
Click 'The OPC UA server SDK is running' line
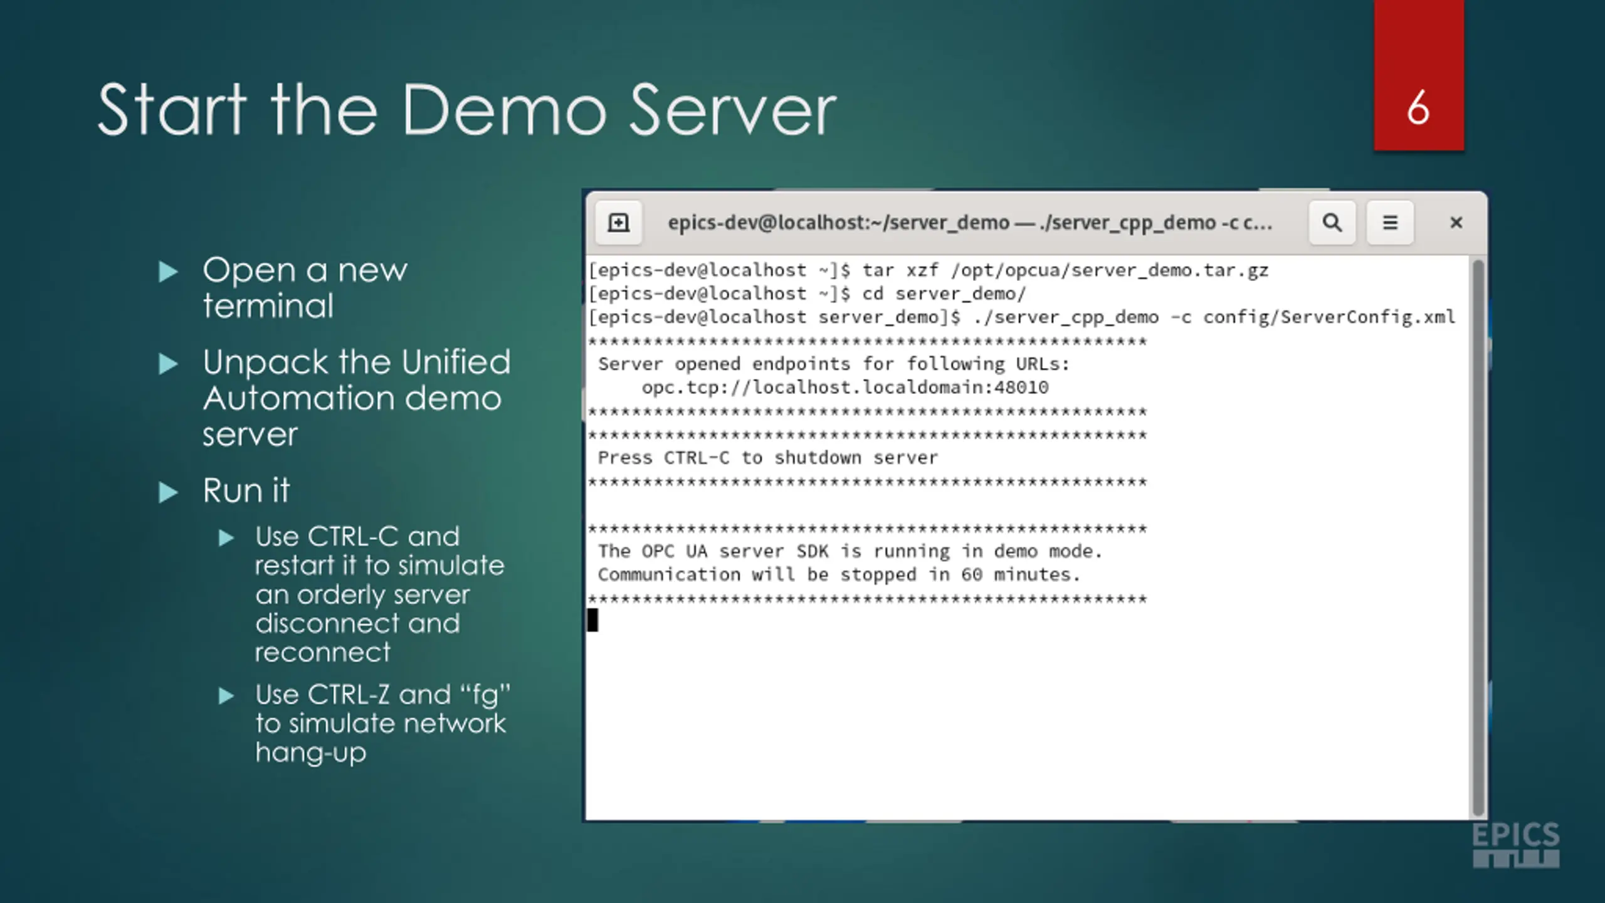(x=850, y=551)
